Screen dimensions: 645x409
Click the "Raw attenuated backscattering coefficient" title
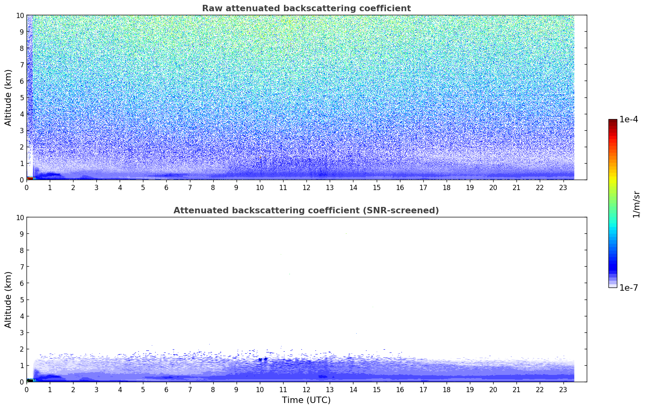point(306,8)
